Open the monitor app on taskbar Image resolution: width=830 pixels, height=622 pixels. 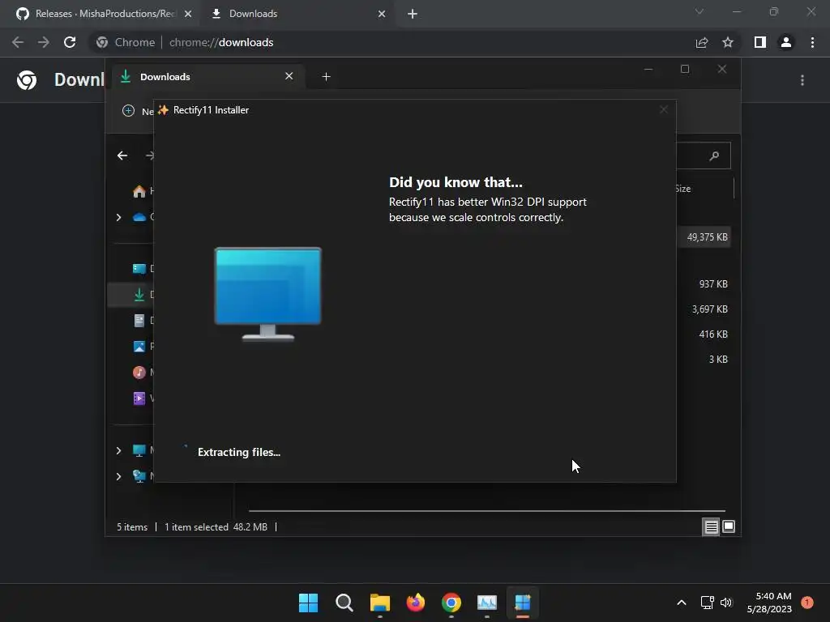(487, 603)
